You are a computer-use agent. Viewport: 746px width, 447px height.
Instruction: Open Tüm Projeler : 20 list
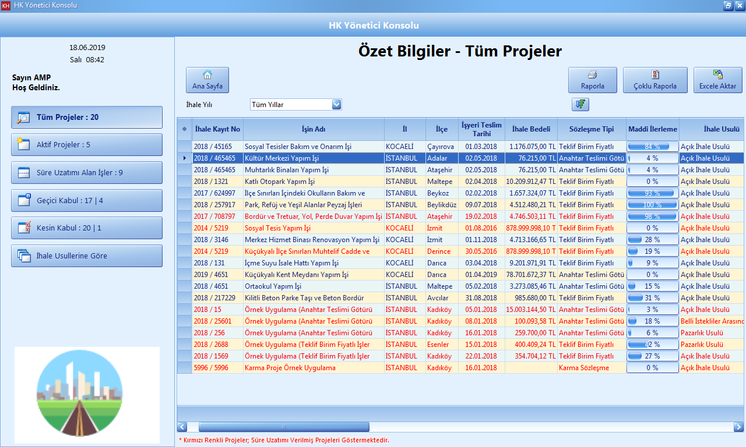point(87,117)
